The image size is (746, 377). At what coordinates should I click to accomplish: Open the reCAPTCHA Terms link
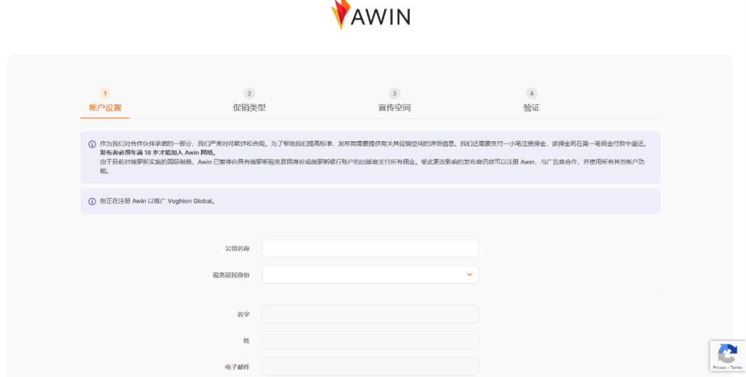[x=736, y=367]
